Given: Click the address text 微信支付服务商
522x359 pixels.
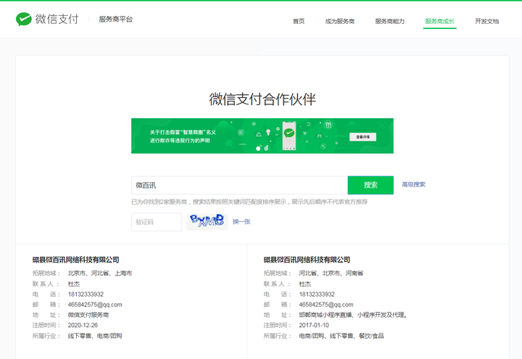Looking at the screenshot, I should click(x=88, y=315).
